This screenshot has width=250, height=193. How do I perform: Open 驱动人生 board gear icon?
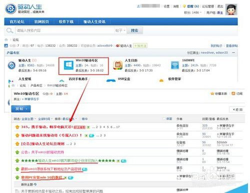point(11,65)
